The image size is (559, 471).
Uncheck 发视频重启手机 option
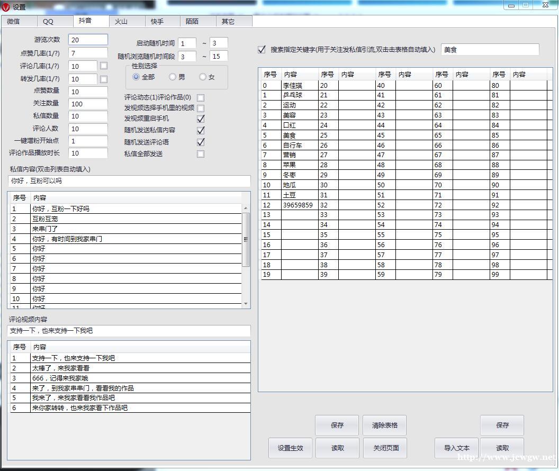point(201,119)
